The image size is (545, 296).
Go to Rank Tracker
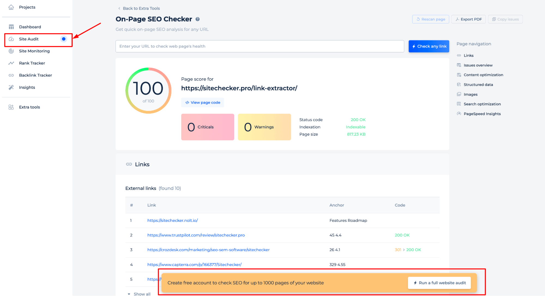pyautogui.click(x=32, y=63)
